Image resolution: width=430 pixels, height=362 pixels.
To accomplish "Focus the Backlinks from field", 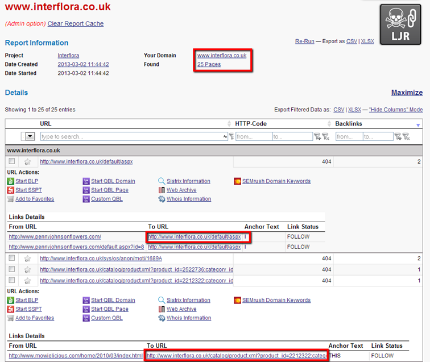I will pyautogui.click(x=349, y=136).
